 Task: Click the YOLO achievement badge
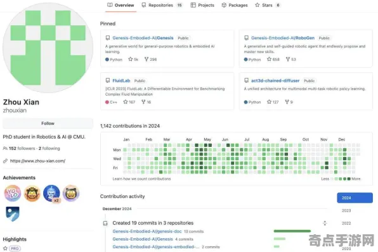coord(13,193)
